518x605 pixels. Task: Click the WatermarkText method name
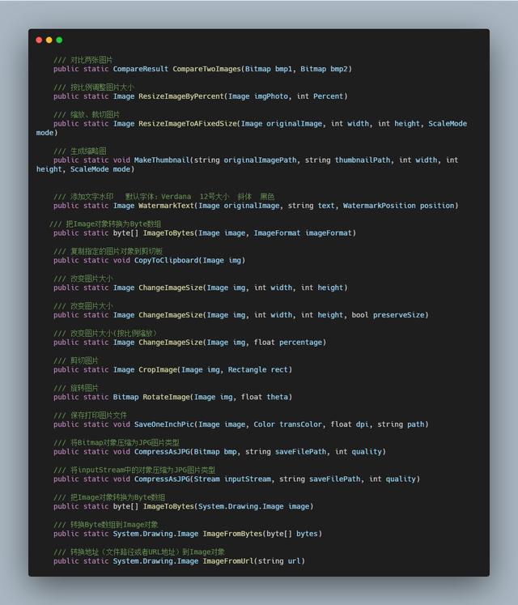tap(166, 206)
